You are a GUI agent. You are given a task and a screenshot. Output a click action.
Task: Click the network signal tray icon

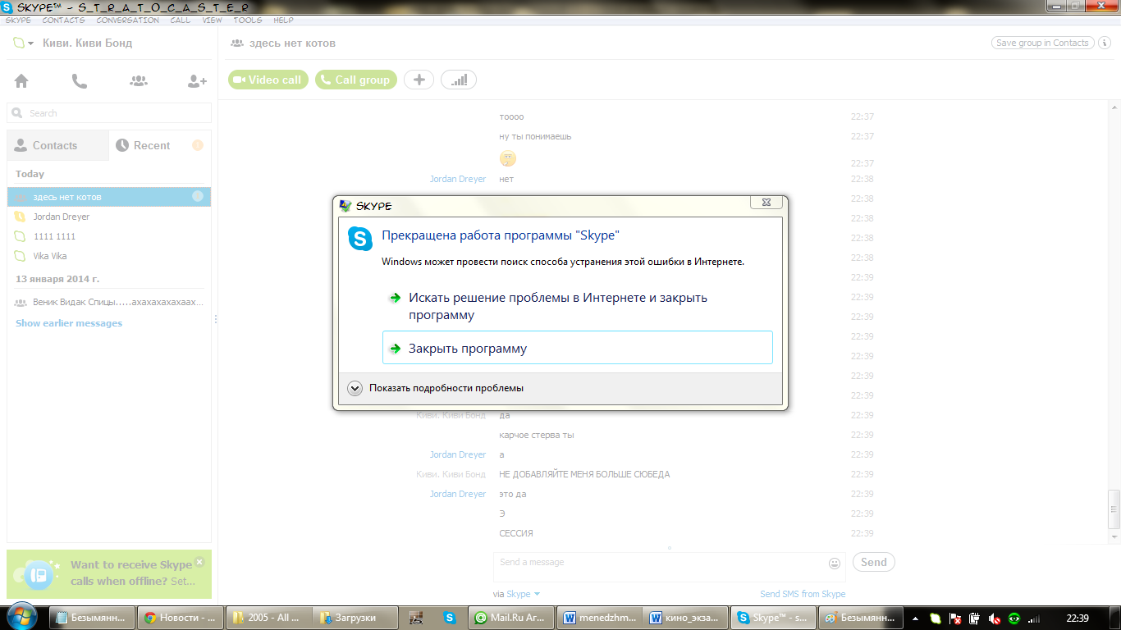pyautogui.click(x=1034, y=618)
